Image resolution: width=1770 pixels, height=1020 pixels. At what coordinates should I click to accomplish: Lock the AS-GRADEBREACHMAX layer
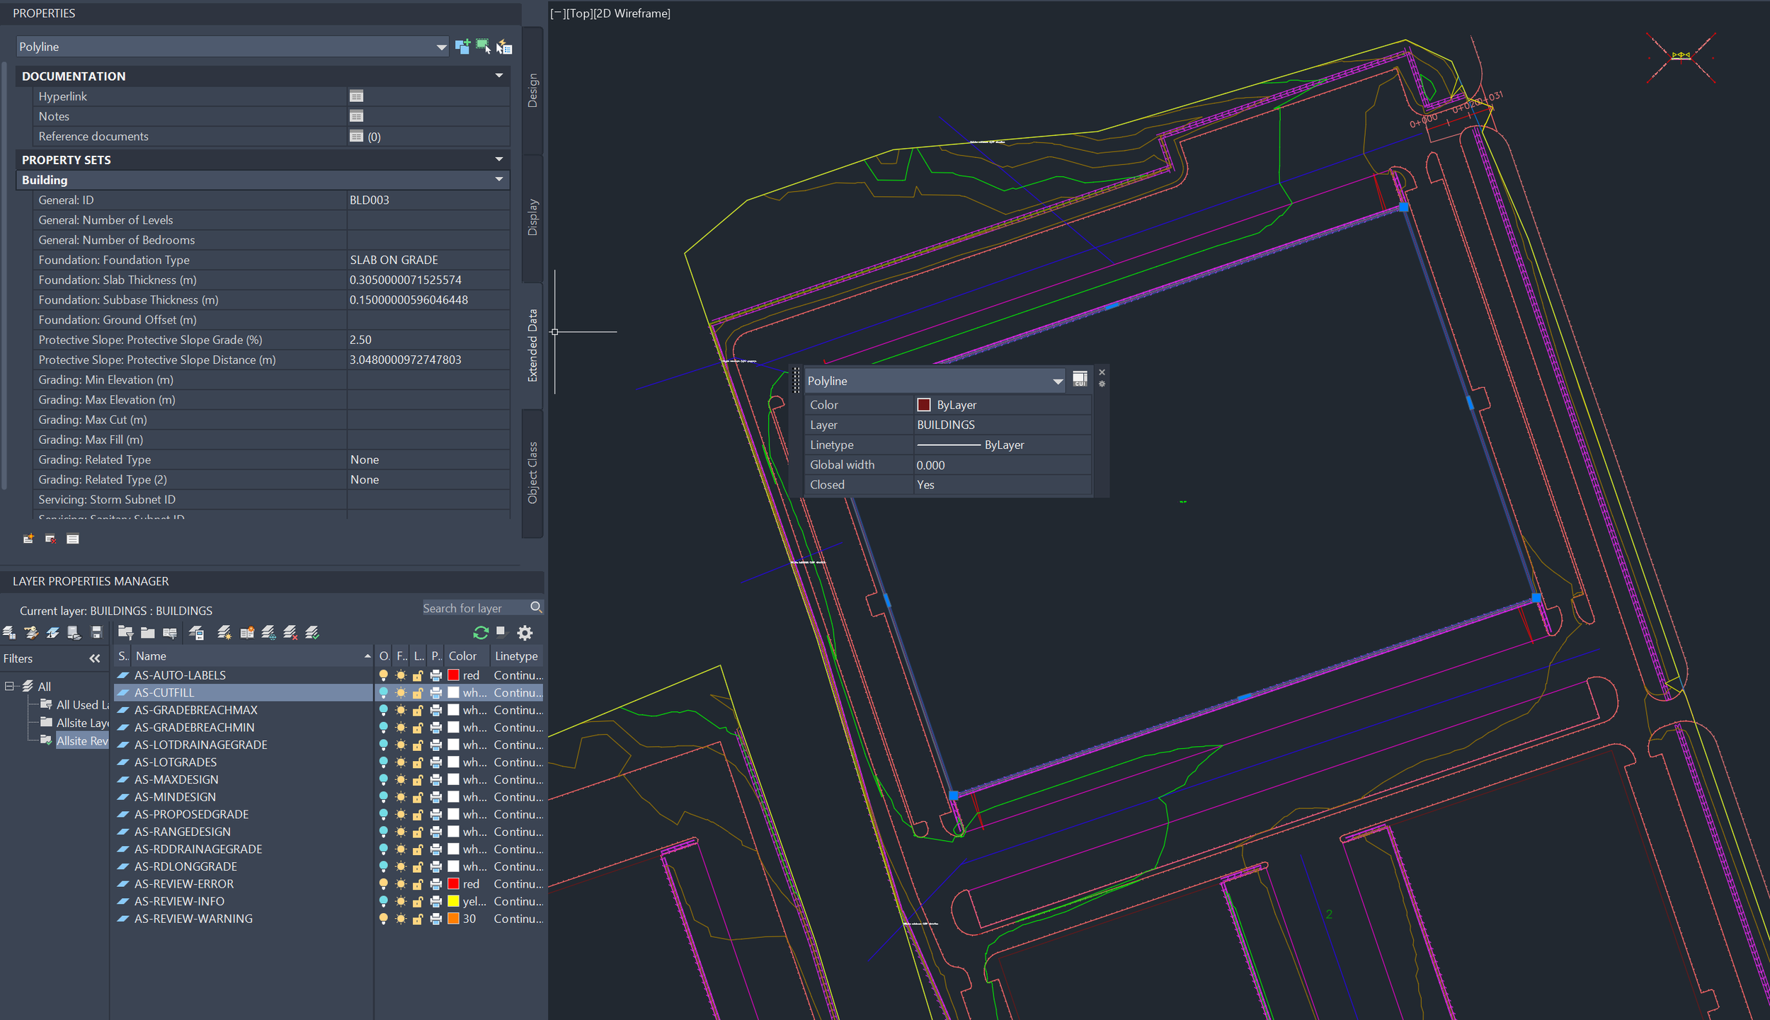click(x=418, y=710)
